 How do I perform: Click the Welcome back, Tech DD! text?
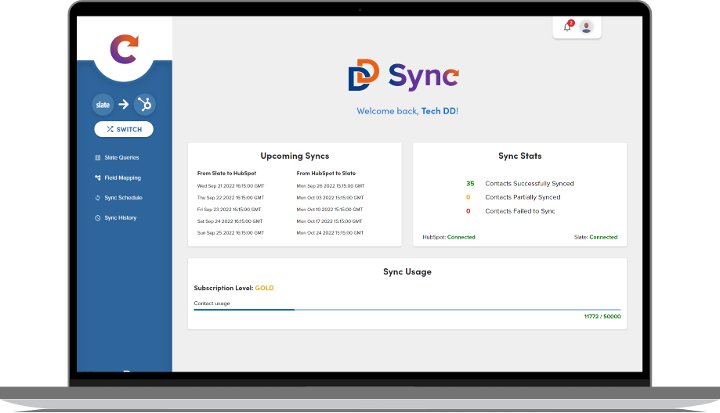(x=407, y=111)
